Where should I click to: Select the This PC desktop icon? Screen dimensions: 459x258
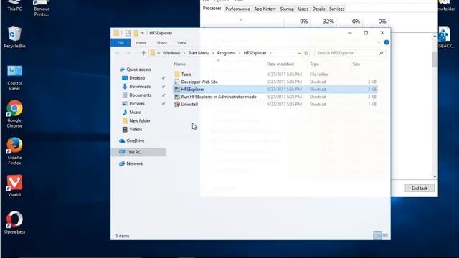pos(14,6)
